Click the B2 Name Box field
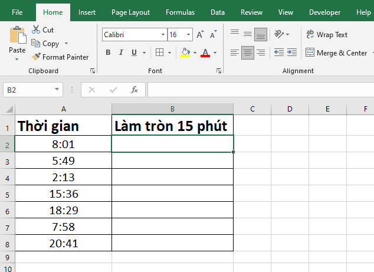 tap(28, 90)
